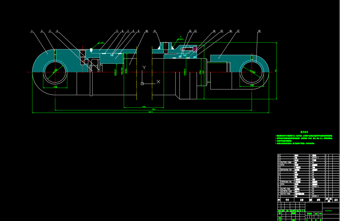Click part callout number 11
Screen dimensions: 340x221
(155, 31)
